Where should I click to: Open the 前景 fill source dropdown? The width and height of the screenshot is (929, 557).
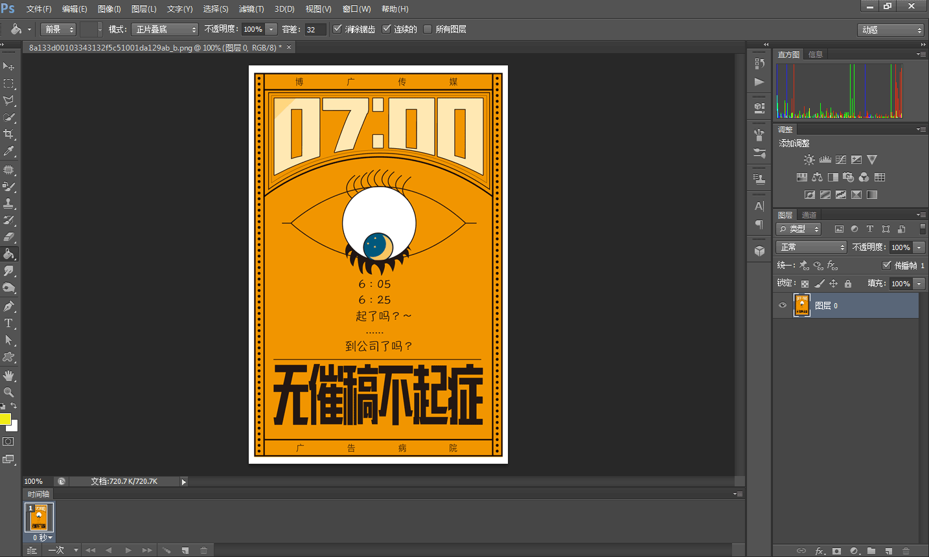tap(58, 29)
